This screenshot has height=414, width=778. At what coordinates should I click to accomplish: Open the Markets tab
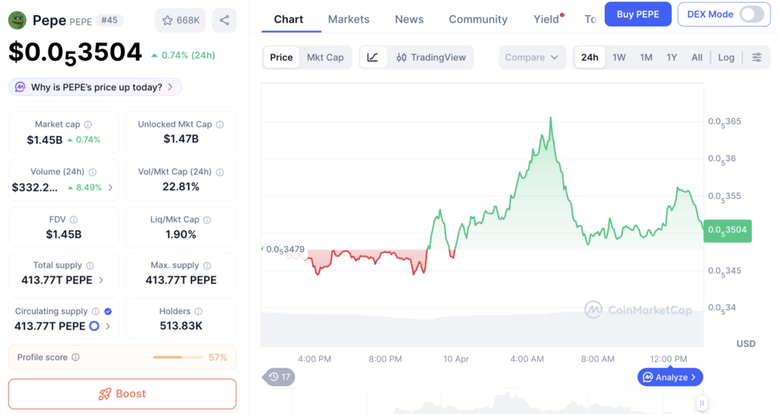pos(349,19)
